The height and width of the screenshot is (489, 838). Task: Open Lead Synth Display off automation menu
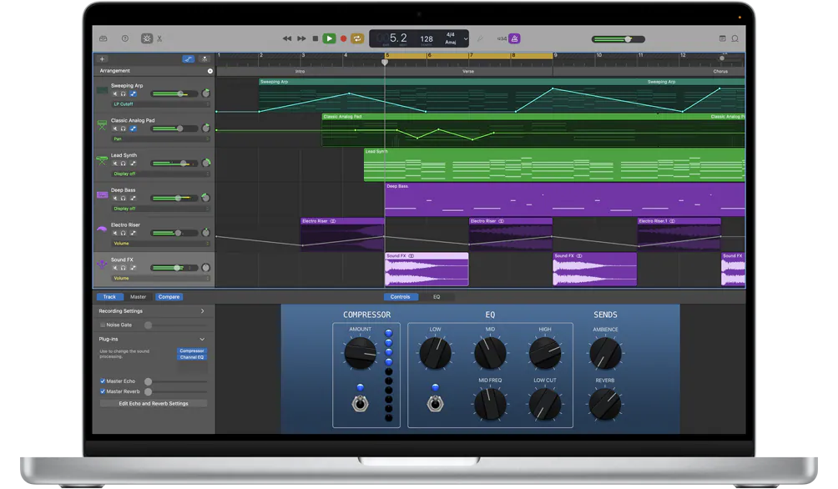160,174
